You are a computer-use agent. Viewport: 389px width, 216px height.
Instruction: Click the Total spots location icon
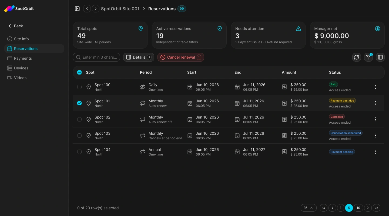coord(140,29)
